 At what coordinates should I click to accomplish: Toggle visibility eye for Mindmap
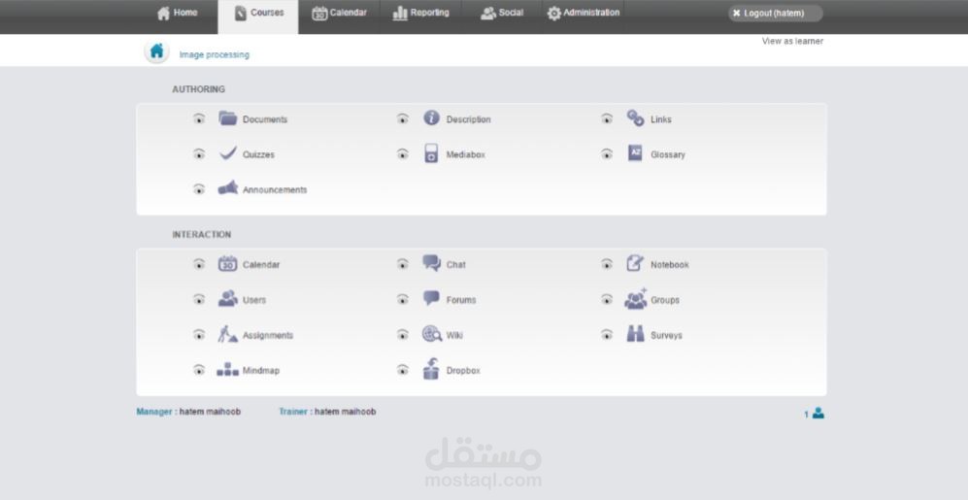point(199,370)
